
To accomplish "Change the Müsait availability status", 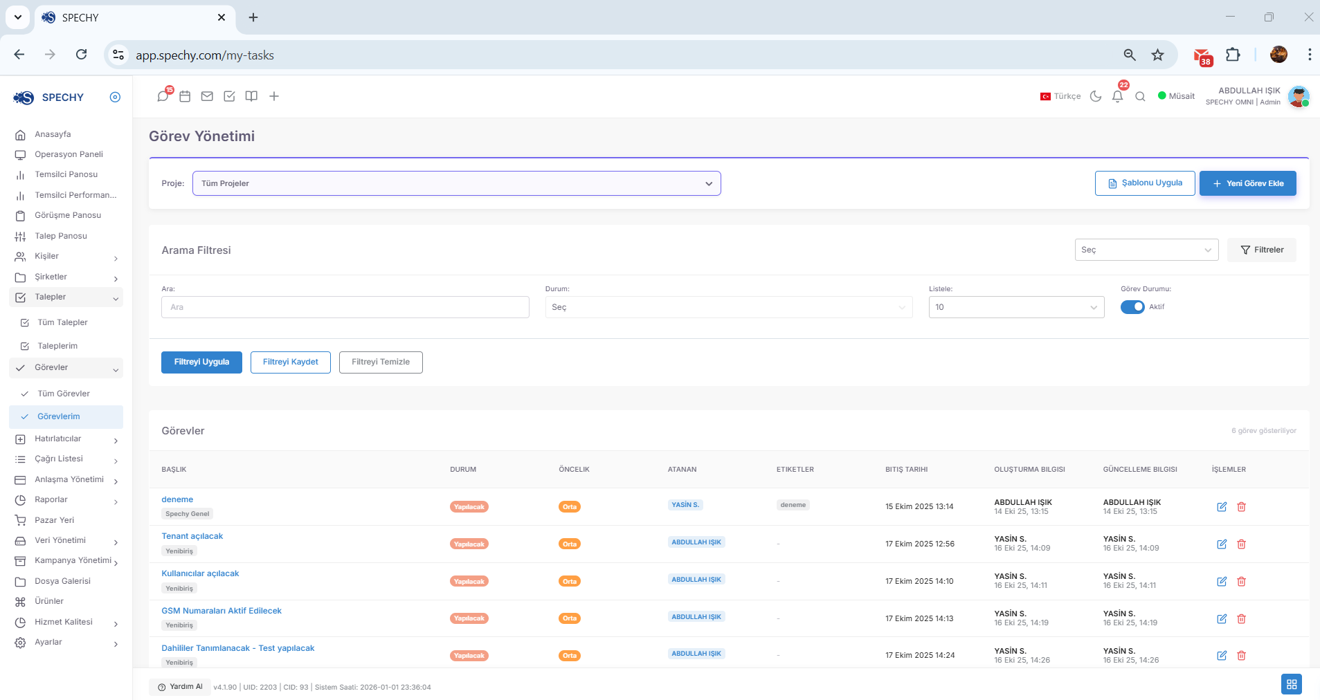I will click(x=1177, y=96).
